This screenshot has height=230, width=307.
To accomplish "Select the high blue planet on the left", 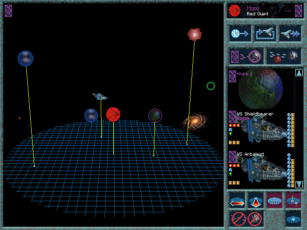I will (25, 58).
